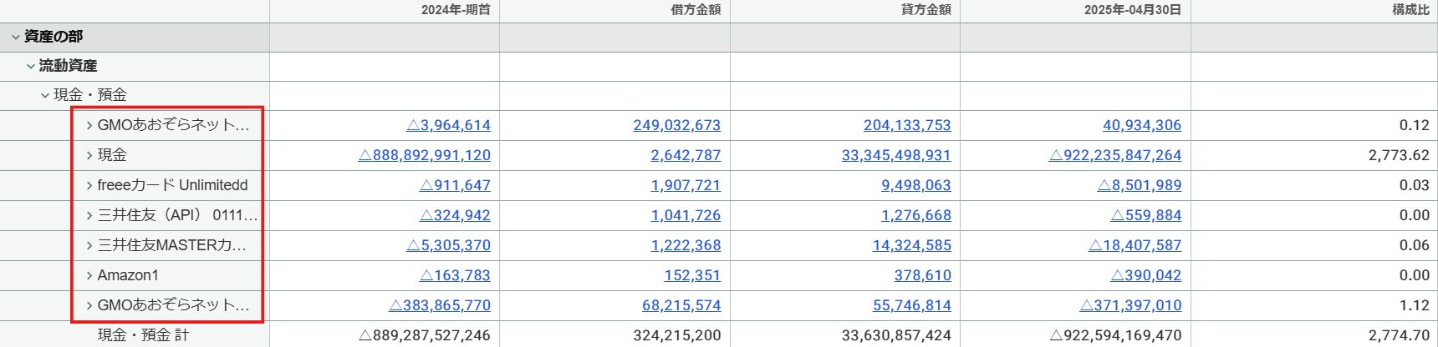Select the 33,630,857,424 total credit amount
1438x347 pixels.
pos(896,335)
